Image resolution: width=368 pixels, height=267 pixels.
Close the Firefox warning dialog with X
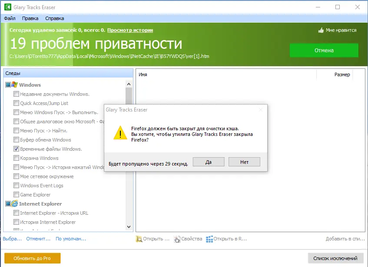click(x=261, y=110)
